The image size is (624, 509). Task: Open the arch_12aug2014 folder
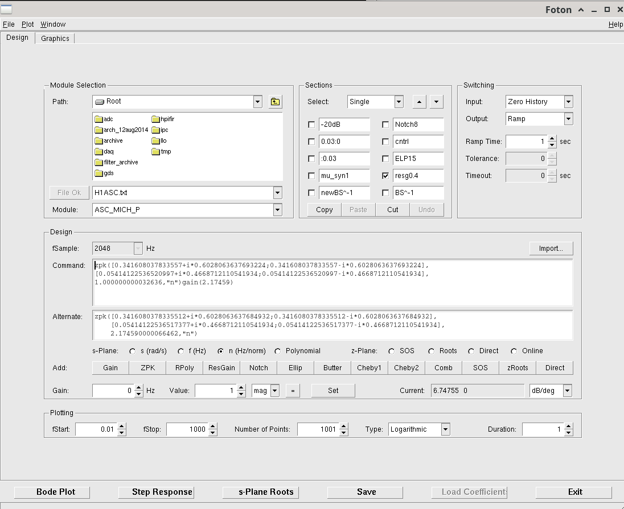click(x=121, y=130)
